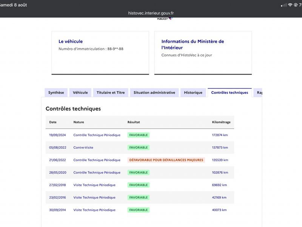The height and width of the screenshot is (227, 302).
Task: Tap the histovec.interieur.gouv.fr address bar
Action: pyautogui.click(x=151, y=13)
